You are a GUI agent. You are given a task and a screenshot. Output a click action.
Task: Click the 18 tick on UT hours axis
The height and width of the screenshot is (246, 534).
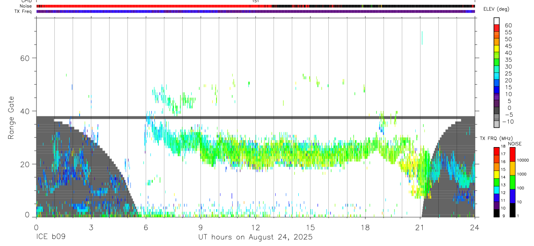[365, 227]
